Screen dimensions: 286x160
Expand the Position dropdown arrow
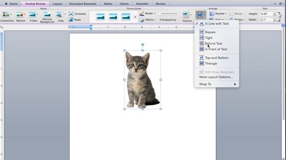(191, 15)
